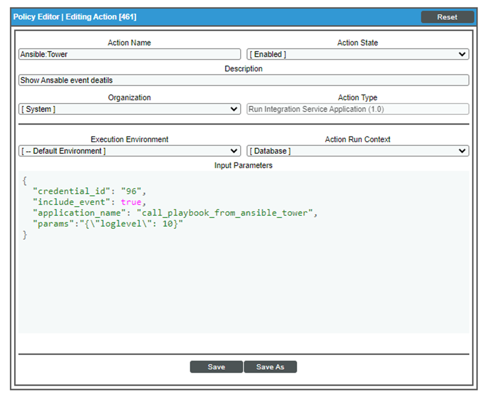
Task: Open the Action State dropdown
Action: coord(358,54)
